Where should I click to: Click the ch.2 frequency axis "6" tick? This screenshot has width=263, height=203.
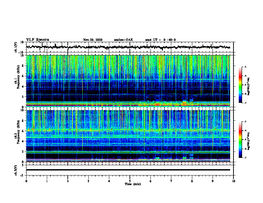pos(23,131)
